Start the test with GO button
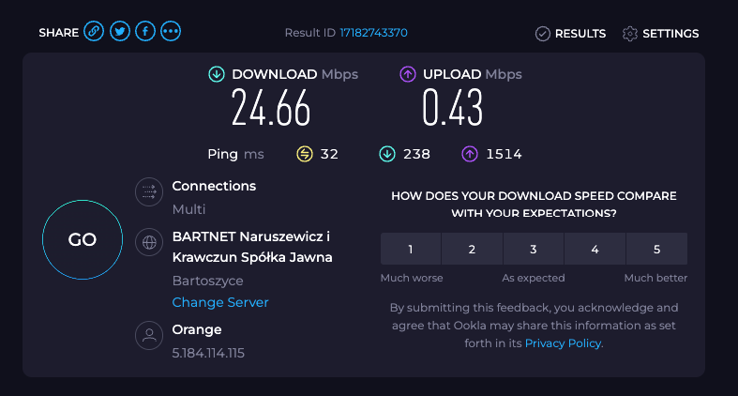Screen dimensions: 738x396 coord(83,239)
